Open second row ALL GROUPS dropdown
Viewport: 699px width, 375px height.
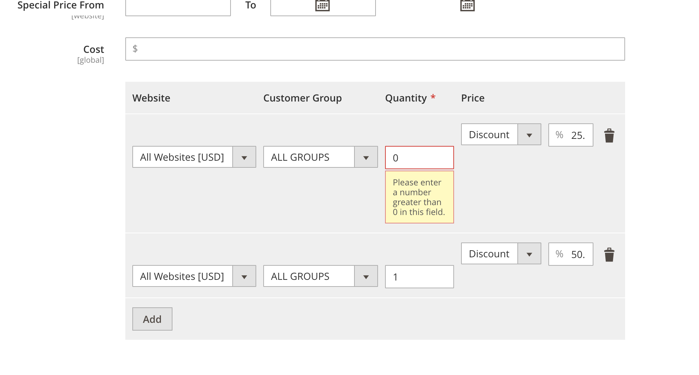tap(321, 276)
